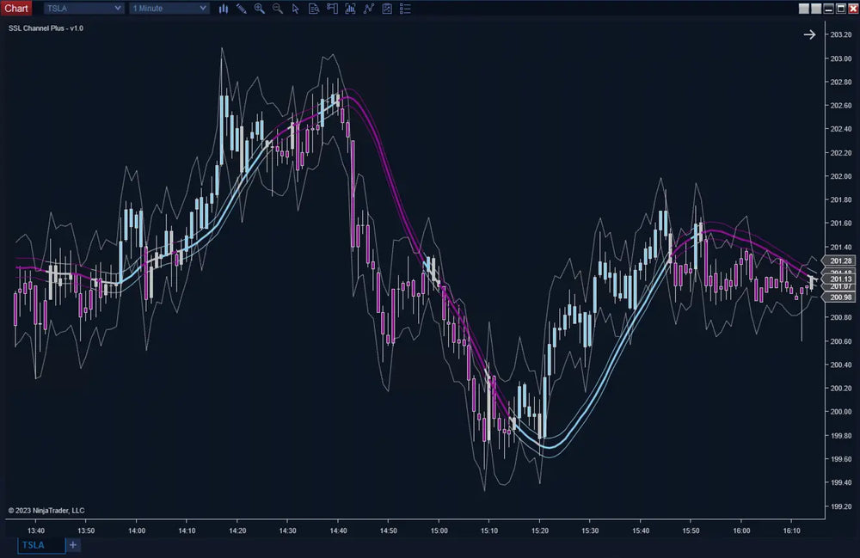Click the 201.28 price marker
This screenshot has height=558, width=860.
click(842, 261)
